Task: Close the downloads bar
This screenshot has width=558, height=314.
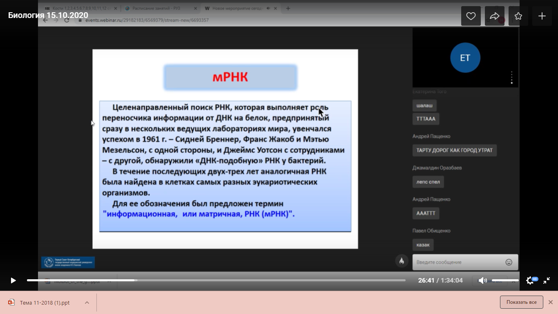Action: click(x=550, y=302)
